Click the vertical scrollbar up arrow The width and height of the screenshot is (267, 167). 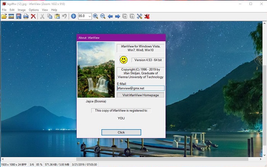tap(264, 23)
